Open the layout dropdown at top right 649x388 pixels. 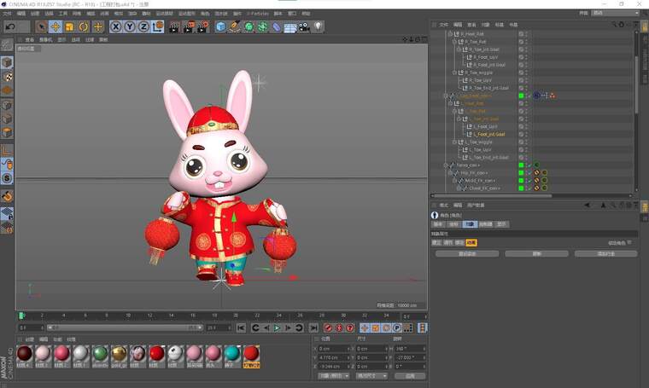tap(616, 14)
